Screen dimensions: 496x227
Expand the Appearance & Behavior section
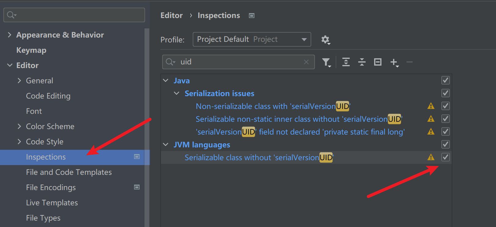[x=9, y=35]
